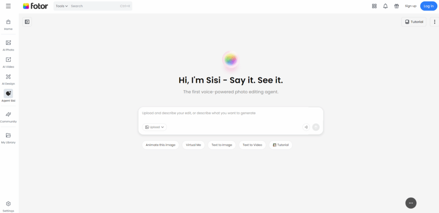Expand the Tools dropdown
Image resolution: width=439 pixels, height=213 pixels.
pos(62,6)
